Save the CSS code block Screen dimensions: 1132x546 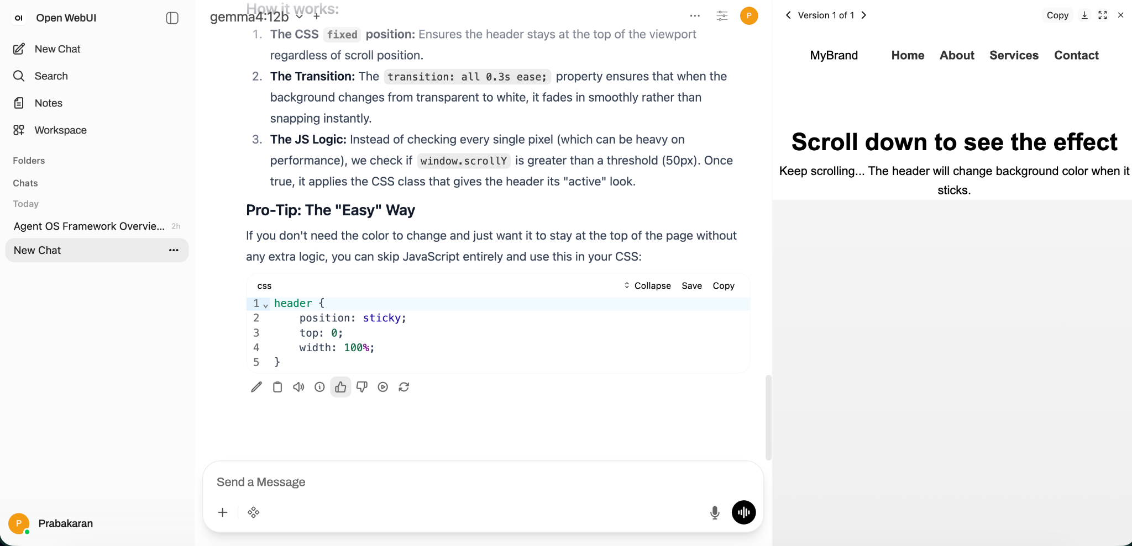[691, 285]
